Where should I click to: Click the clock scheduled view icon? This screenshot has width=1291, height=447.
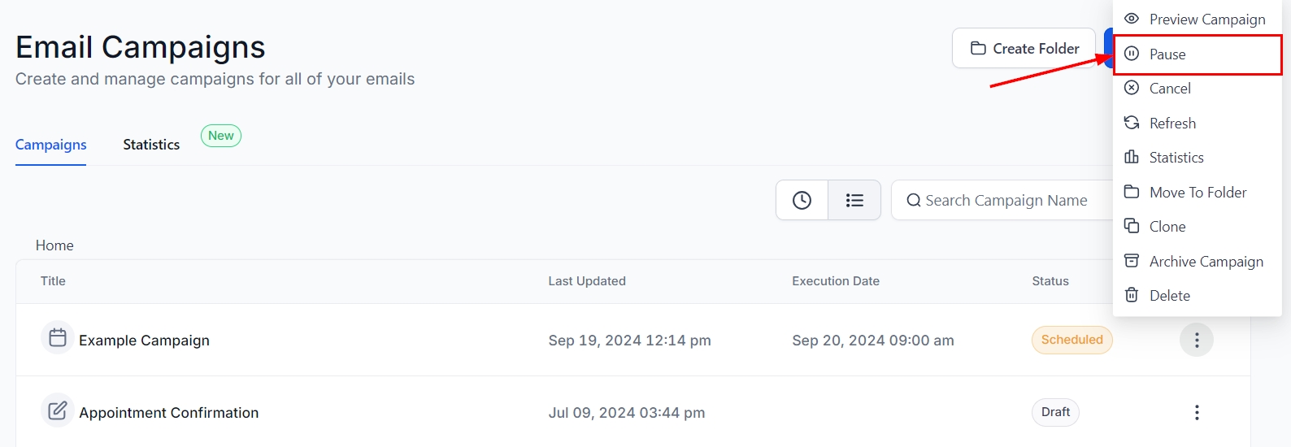click(x=802, y=200)
